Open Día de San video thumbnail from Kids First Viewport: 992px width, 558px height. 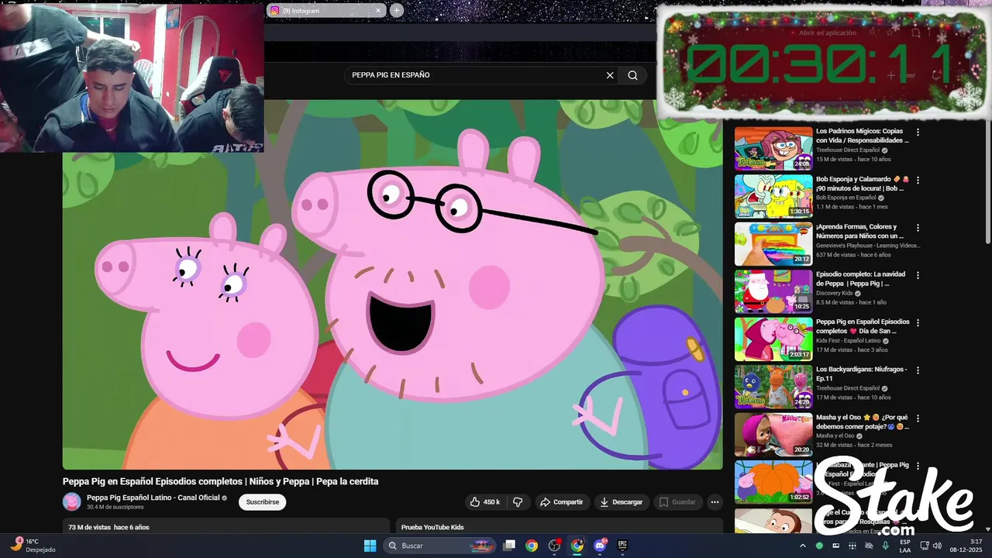click(x=773, y=339)
